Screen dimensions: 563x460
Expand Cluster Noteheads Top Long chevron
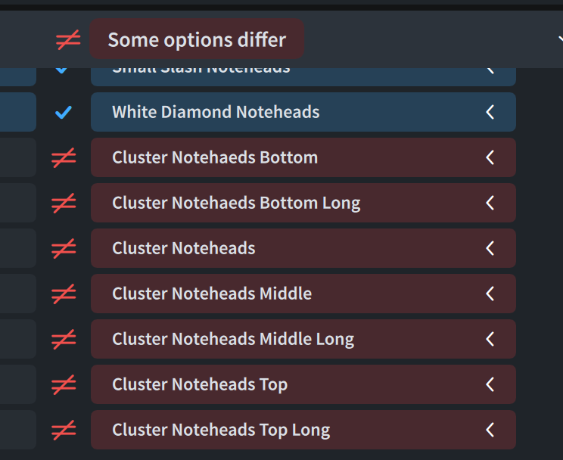pyautogui.click(x=490, y=430)
